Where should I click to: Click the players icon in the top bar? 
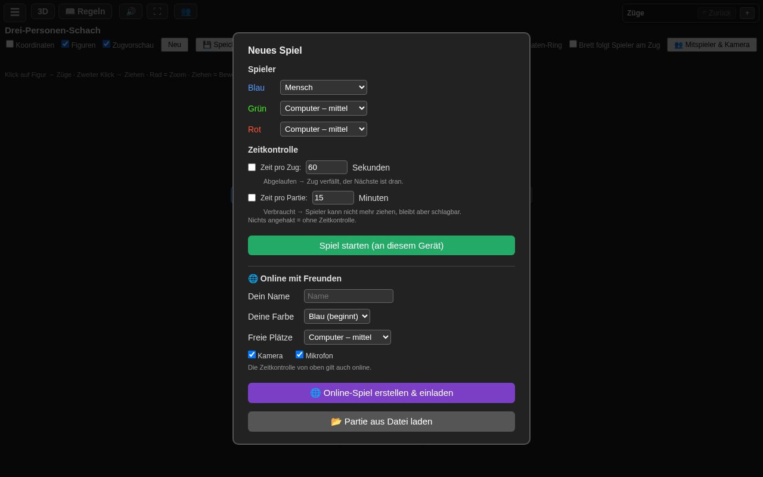[x=185, y=11]
